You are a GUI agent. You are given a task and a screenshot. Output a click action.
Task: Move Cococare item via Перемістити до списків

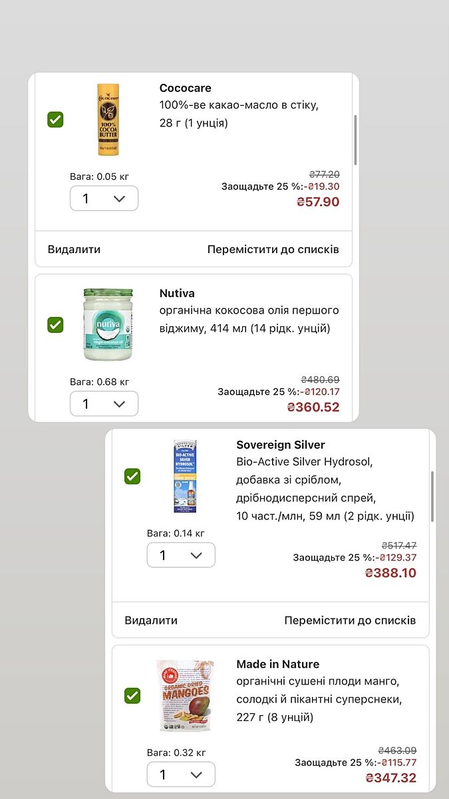[273, 250]
